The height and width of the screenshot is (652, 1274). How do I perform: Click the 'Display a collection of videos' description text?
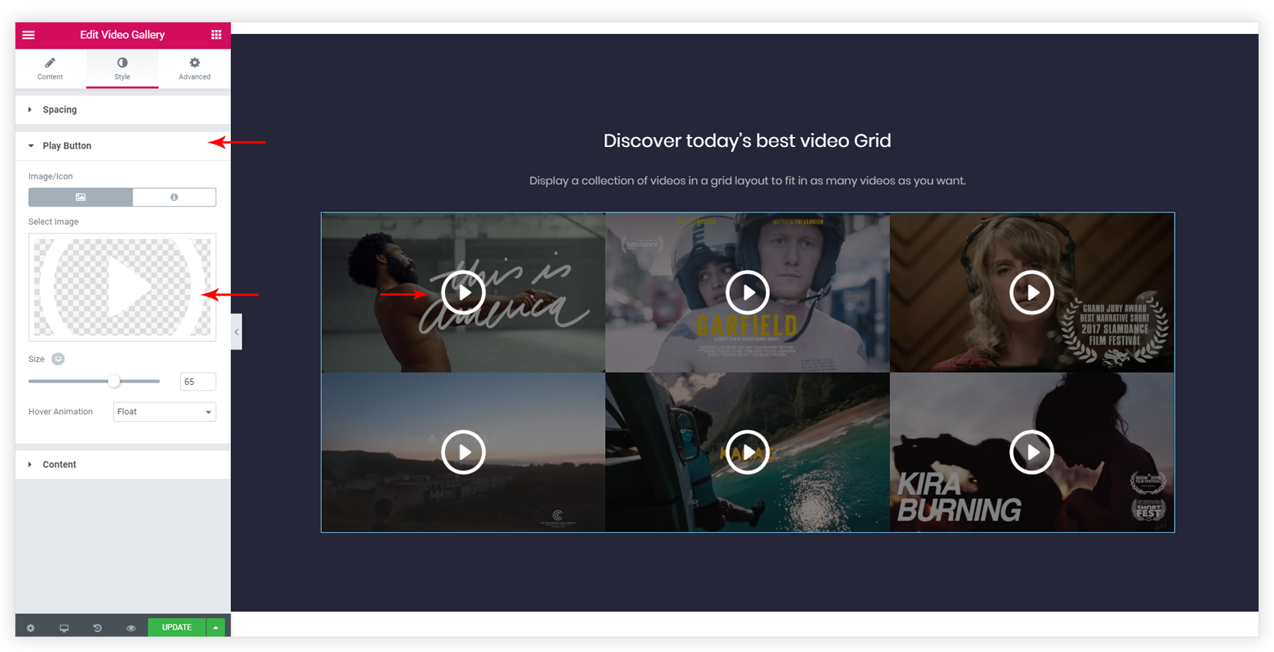(x=747, y=181)
